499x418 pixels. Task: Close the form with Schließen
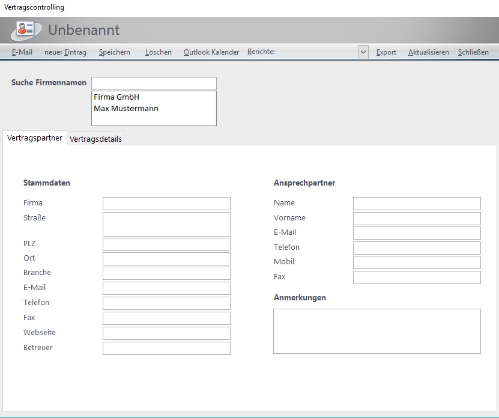pyautogui.click(x=473, y=52)
